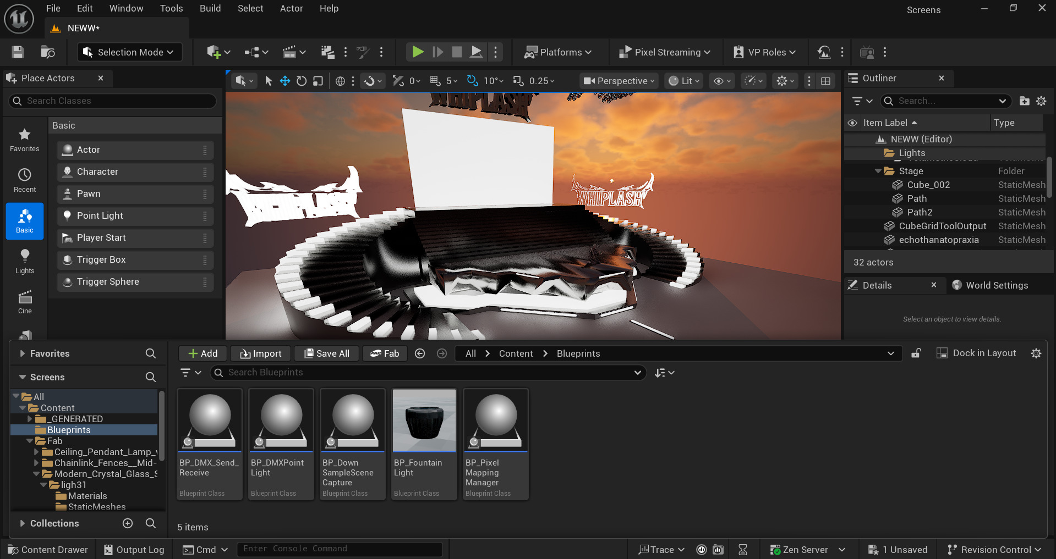Open the VP Roles dropdown
The image size is (1056, 559).
(x=765, y=52)
